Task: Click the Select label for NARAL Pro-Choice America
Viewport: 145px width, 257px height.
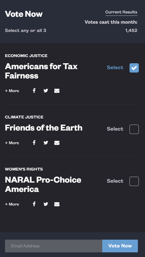Action: click(115, 181)
